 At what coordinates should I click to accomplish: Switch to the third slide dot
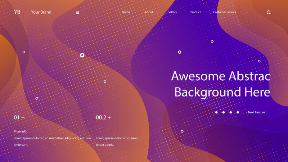pyautogui.click(x=231, y=112)
